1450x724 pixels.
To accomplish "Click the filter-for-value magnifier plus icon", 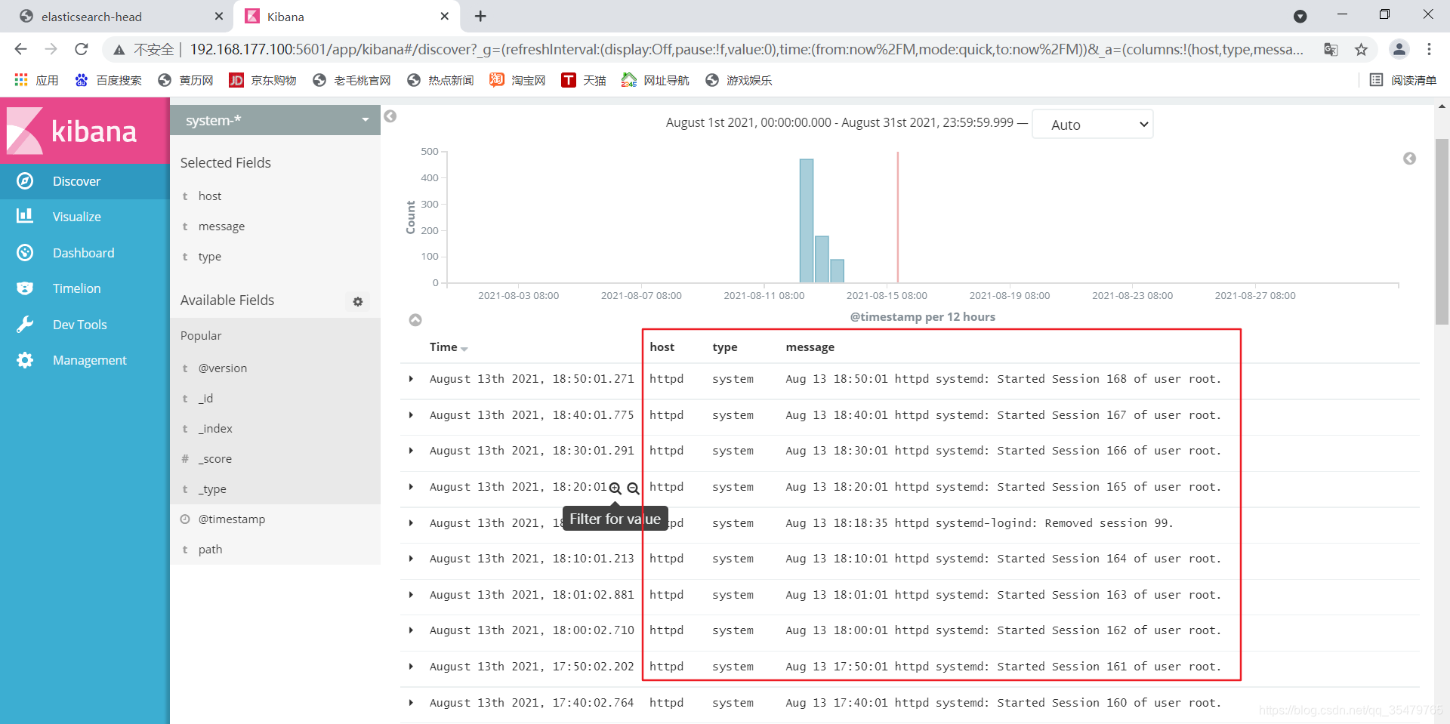I will (x=615, y=488).
